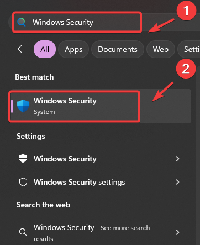Expand the See more search results chevron
The height and width of the screenshot is (245, 200).
click(x=177, y=232)
